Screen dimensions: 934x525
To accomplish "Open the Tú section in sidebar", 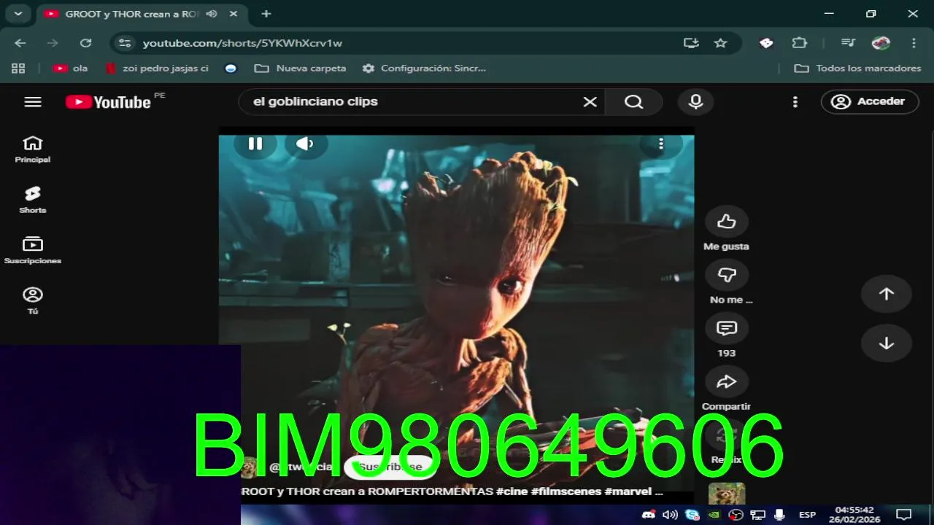I will pos(33,300).
